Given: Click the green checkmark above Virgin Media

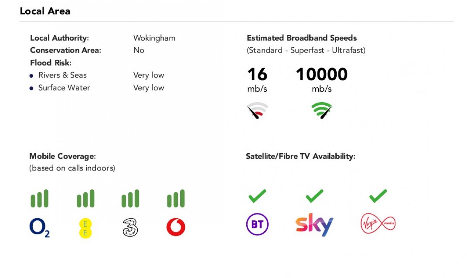Looking at the screenshot, I should click(378, 196).
